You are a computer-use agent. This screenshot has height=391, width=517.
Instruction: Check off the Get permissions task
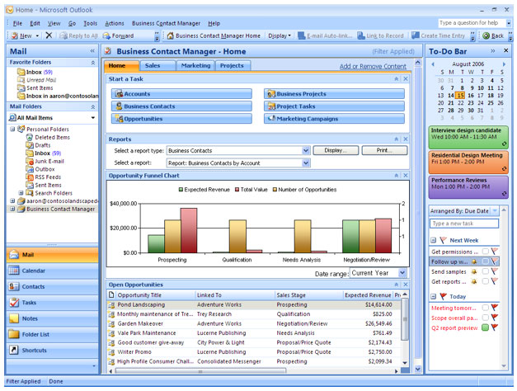point(486,252)
